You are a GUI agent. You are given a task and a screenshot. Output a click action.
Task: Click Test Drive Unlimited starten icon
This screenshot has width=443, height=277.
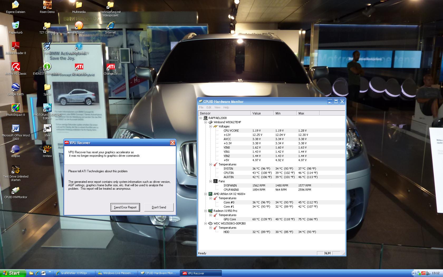pyautogui.click(x=16, y=173)
